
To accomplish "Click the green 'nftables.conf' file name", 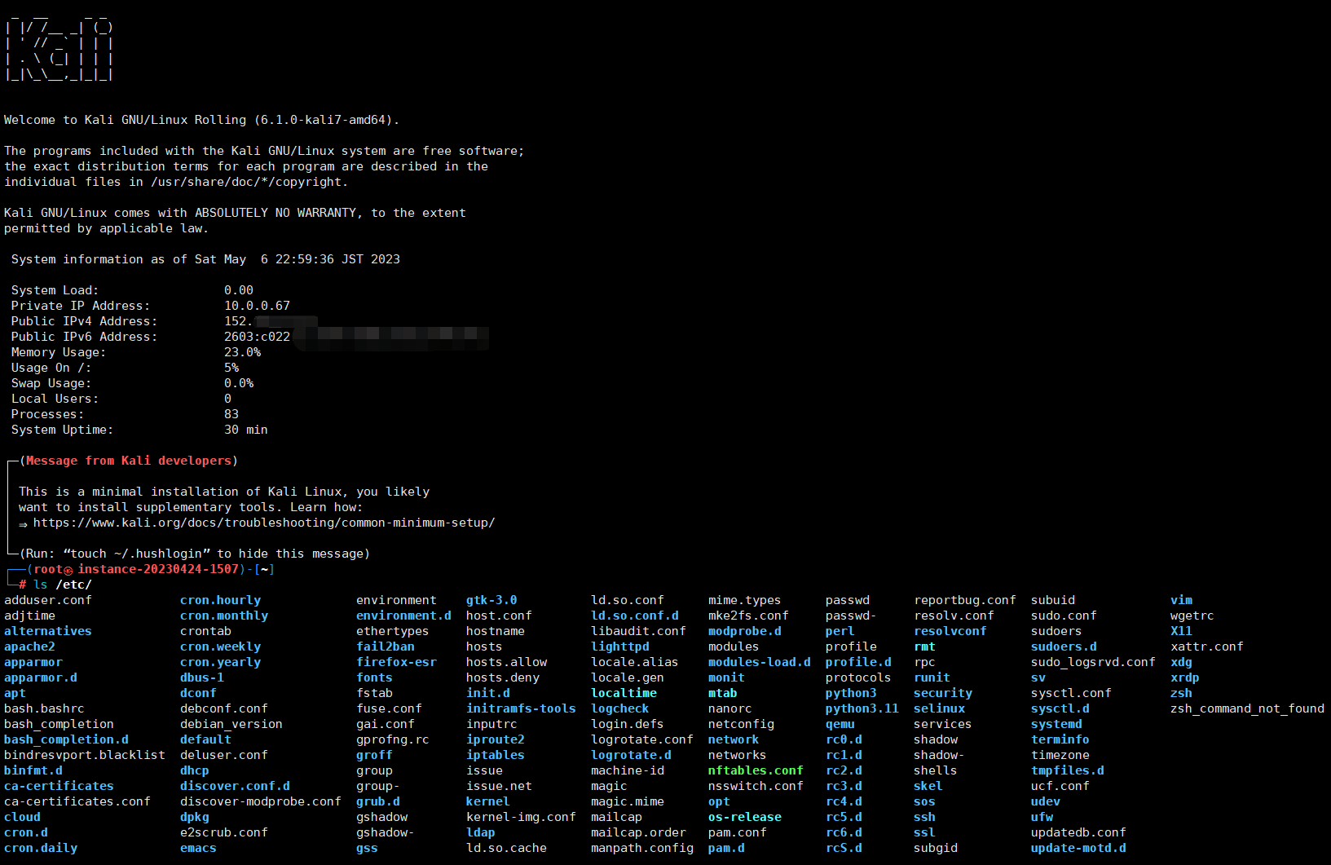I will (x=756, y=770).
